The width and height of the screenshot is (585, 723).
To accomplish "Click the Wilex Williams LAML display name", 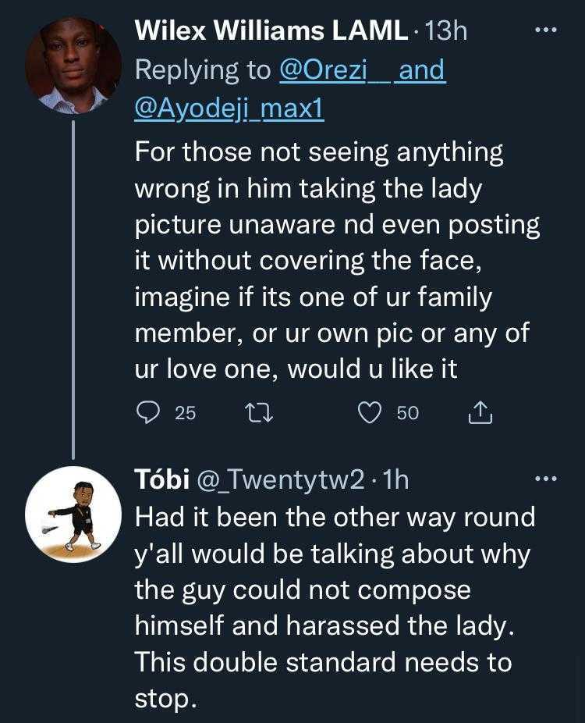I will [x=271, y=31].
